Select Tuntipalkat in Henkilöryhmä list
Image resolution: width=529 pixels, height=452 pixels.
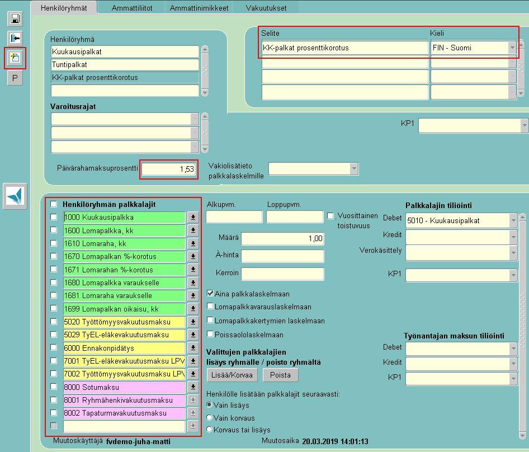pyautogui.click(x=125, y=64)
